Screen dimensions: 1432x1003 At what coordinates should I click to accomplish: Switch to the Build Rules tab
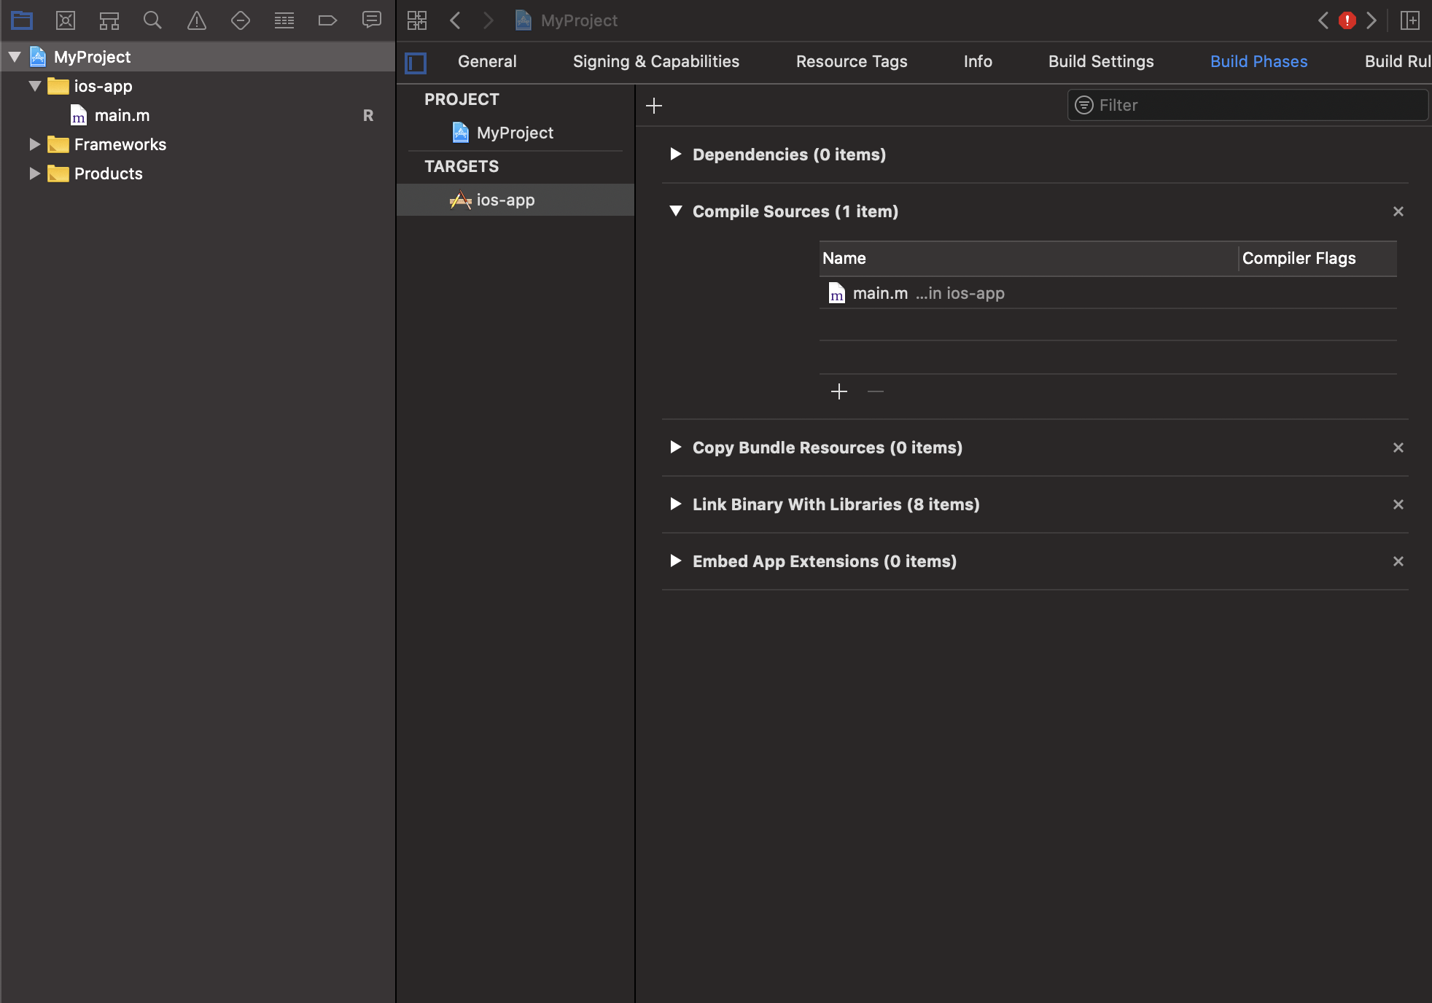[x=1398, y=61]
